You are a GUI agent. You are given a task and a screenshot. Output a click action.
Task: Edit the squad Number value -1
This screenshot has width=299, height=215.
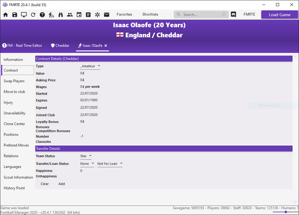pyautogui.click(x=82, y=136)
